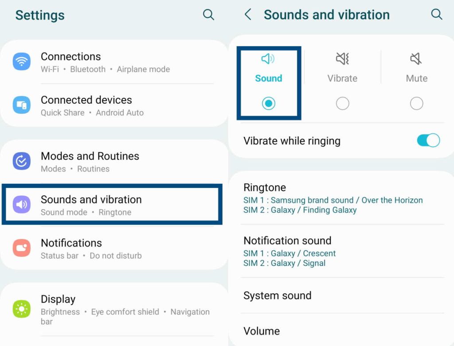Select the Mute mode radio button

click(x=416, y=104)
